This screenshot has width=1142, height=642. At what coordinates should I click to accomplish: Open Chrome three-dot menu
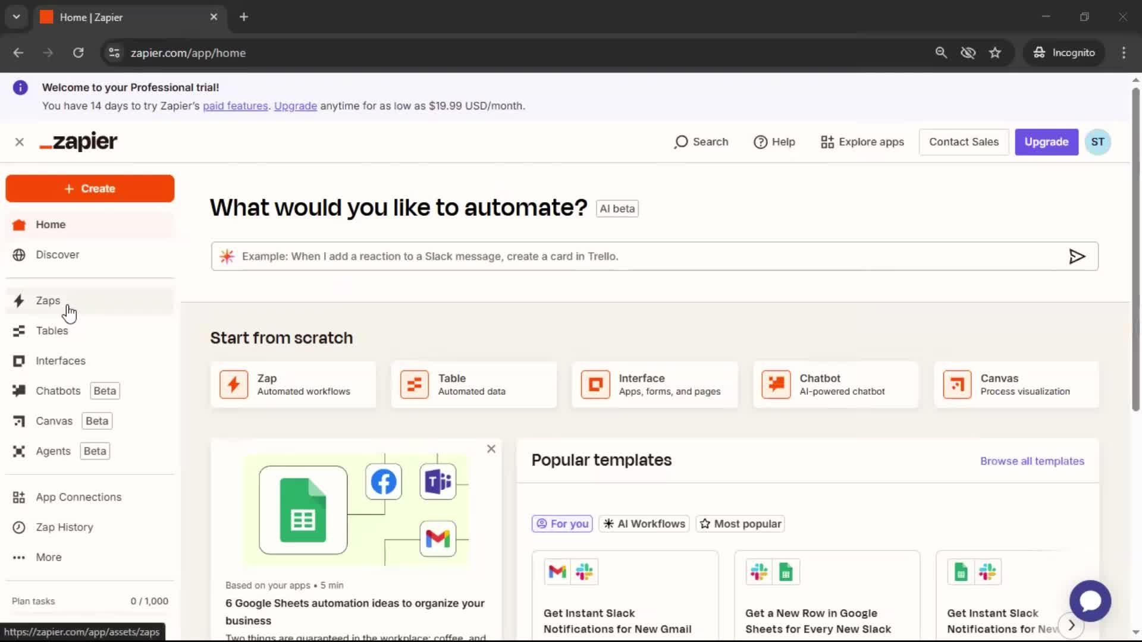[1124, 53]
